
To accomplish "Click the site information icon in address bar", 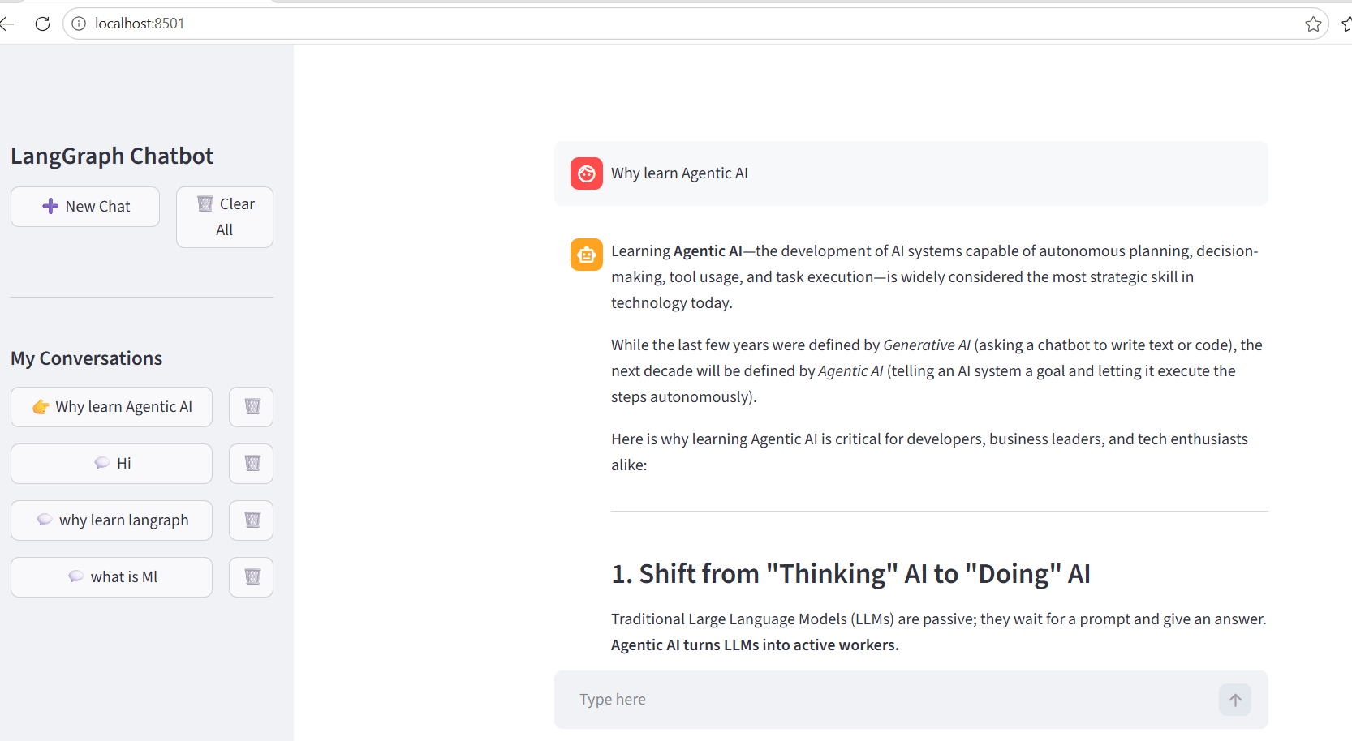I will click(x=79, y=24).
